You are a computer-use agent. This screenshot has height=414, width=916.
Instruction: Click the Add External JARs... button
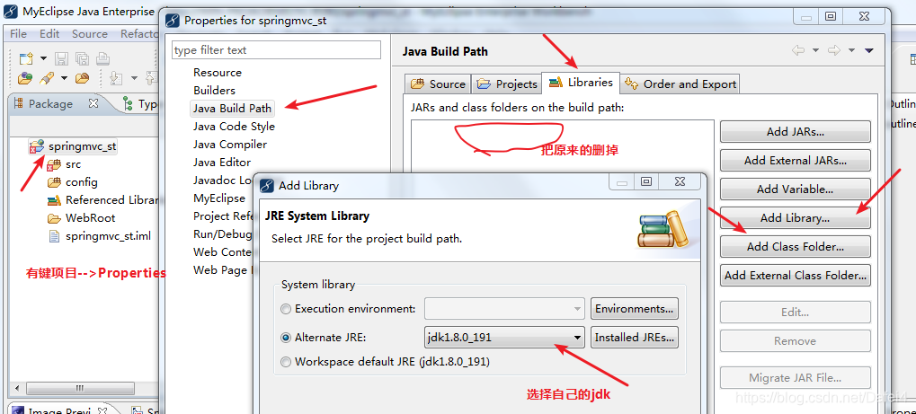[x=795, y=161]
